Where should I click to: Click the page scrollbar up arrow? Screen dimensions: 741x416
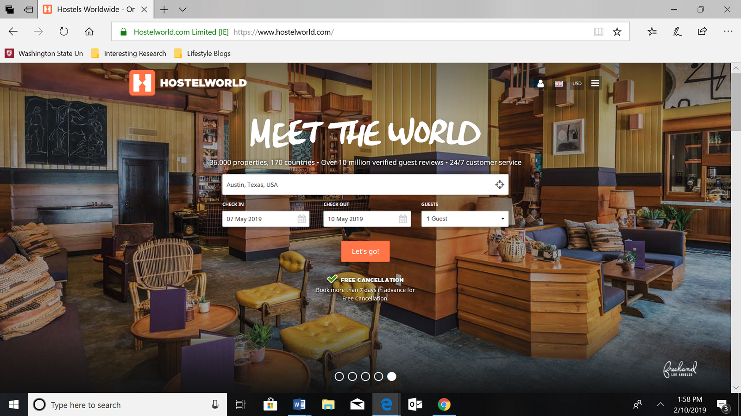tap(736, 68)
